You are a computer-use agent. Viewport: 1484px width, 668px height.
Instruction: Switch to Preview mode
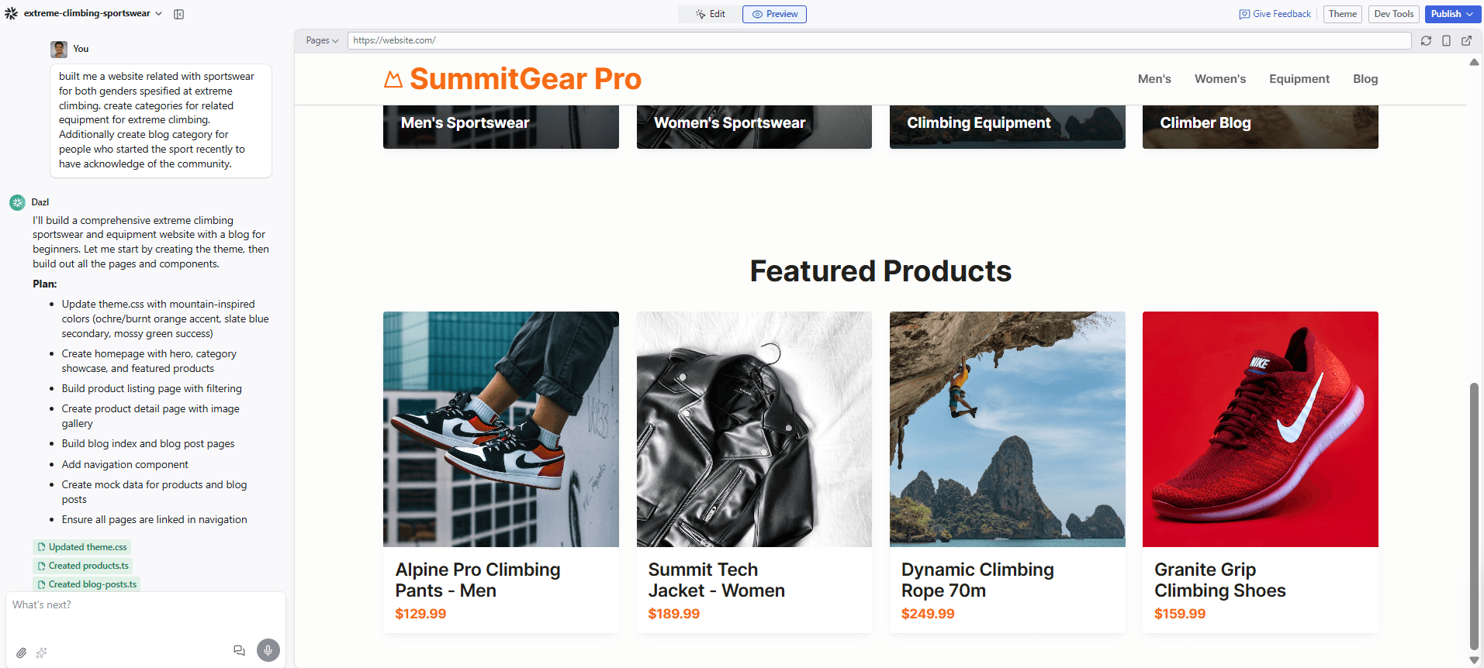(x=774, y=14)
